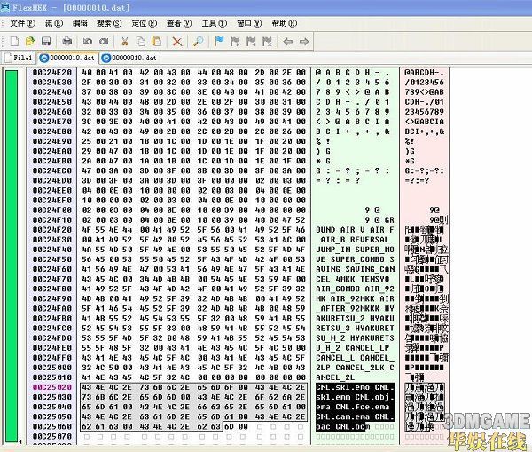
Task: Go to previous bookmark flag icon
Action: (251, 42)
